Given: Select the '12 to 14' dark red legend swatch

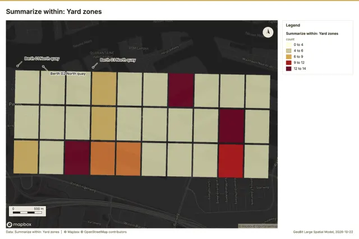Looking at the screenshot, I should coord(289,68).
